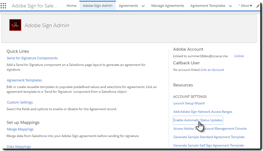This screenshot has width=263, height=151.
Task: Expand the Agreement Templates tab chevron
Action: point(230,6)
